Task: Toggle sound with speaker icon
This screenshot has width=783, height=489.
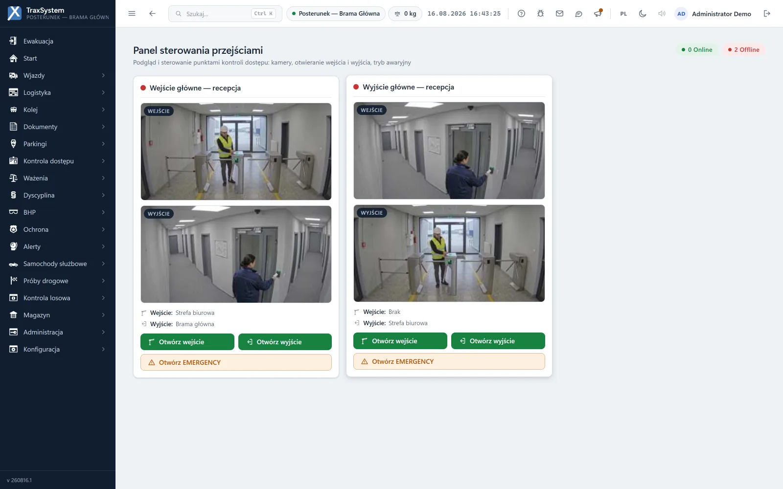Action: click(662, 14)
